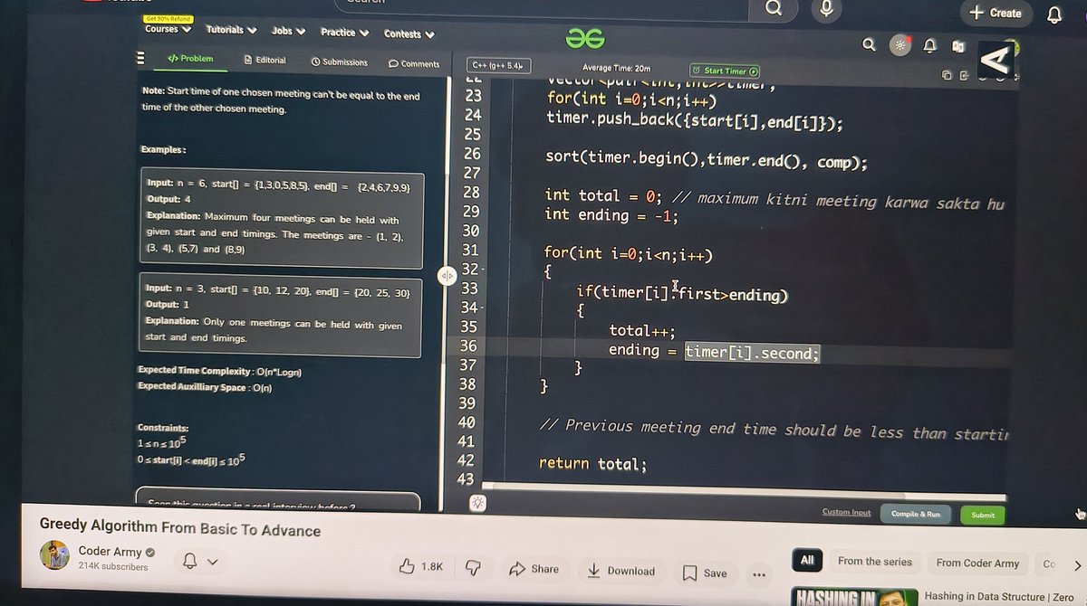1087x606 pixels.
Task: Open the C++ (g++ 5.4) language selector
Action: 498,66
